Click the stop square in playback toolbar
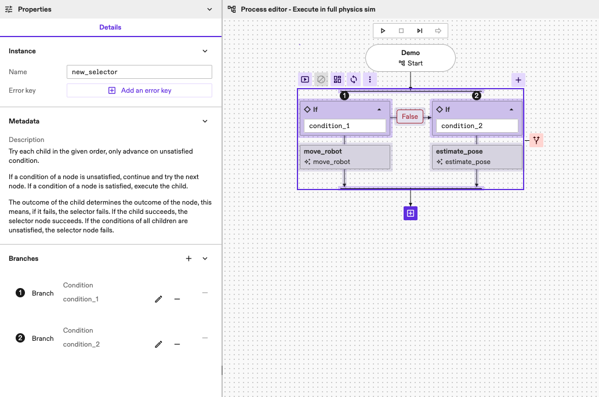 [x=401, y=31]
